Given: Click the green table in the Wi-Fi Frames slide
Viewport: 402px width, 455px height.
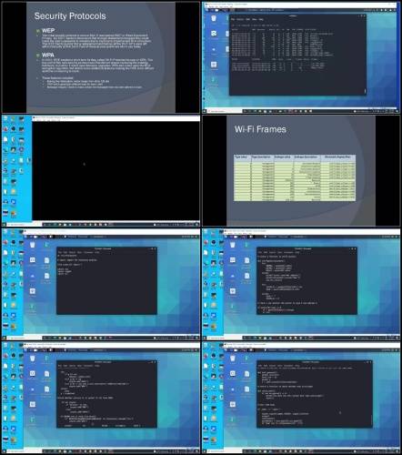Looking at the screenshot, I should pos(295,177).
